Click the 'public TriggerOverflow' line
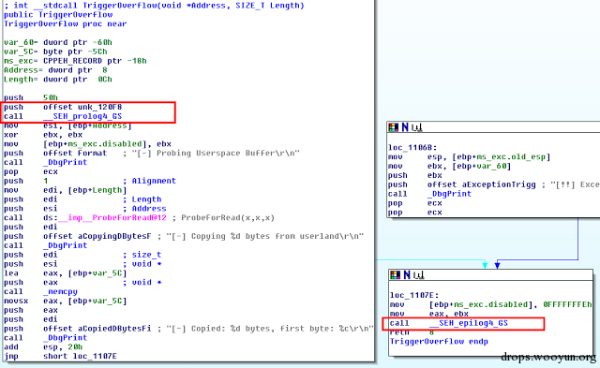Image resolution: width=600 pixels, height=368 pixels. click(58, 15)
